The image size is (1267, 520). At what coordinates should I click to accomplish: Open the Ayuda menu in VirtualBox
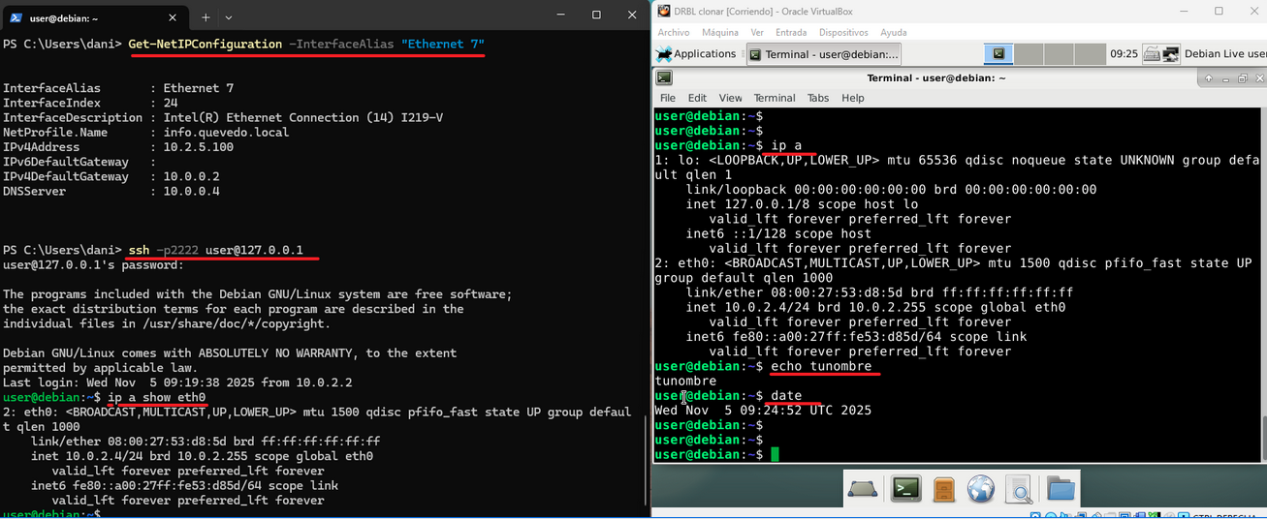[x=893, y=33]
